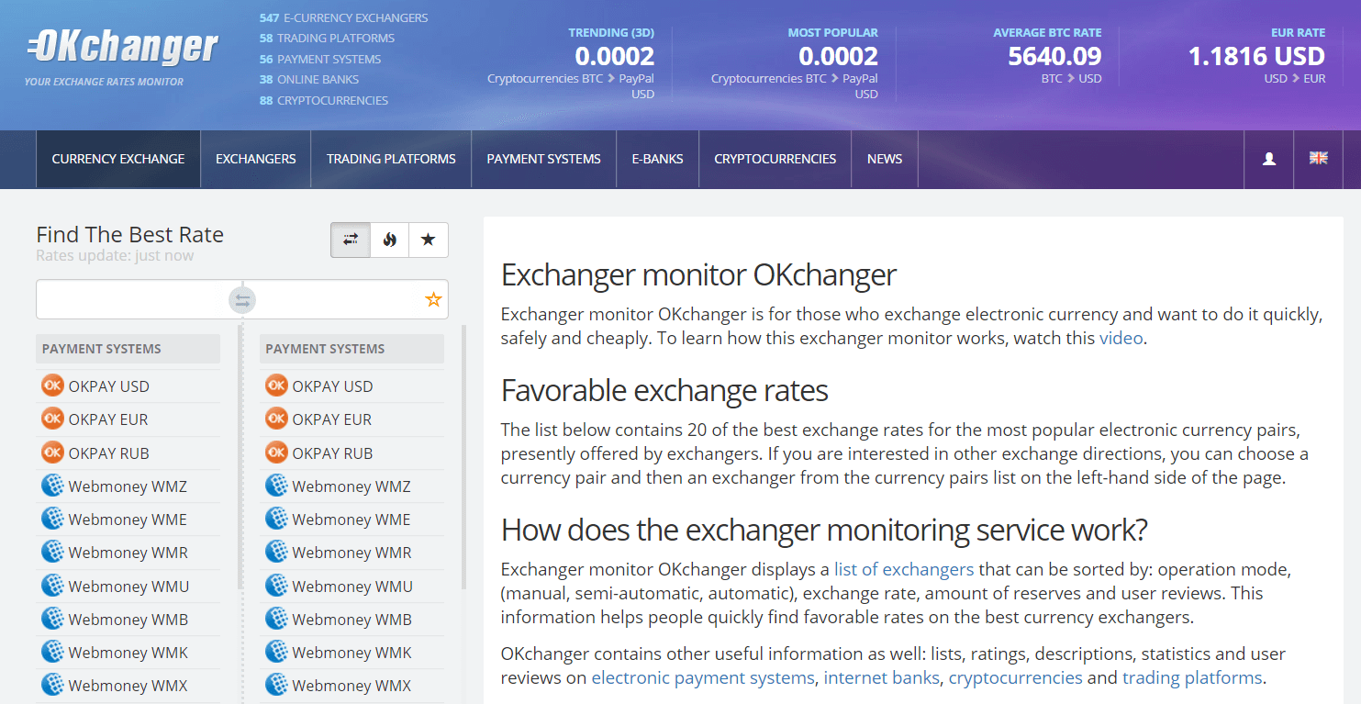Click OKPAY RUB icon in left column
This screenshot has height=704, width=1361.
52,453
